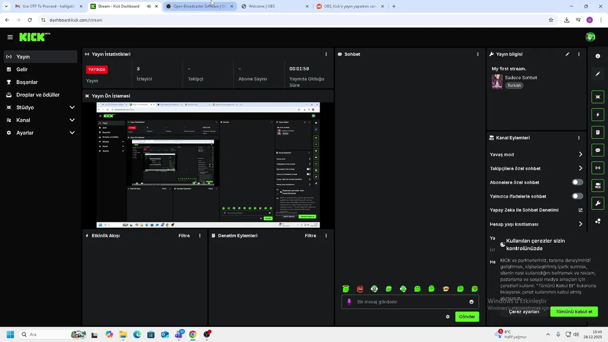
Task: Click the Bir mesaj gönderin input
Action: point(410,302)
